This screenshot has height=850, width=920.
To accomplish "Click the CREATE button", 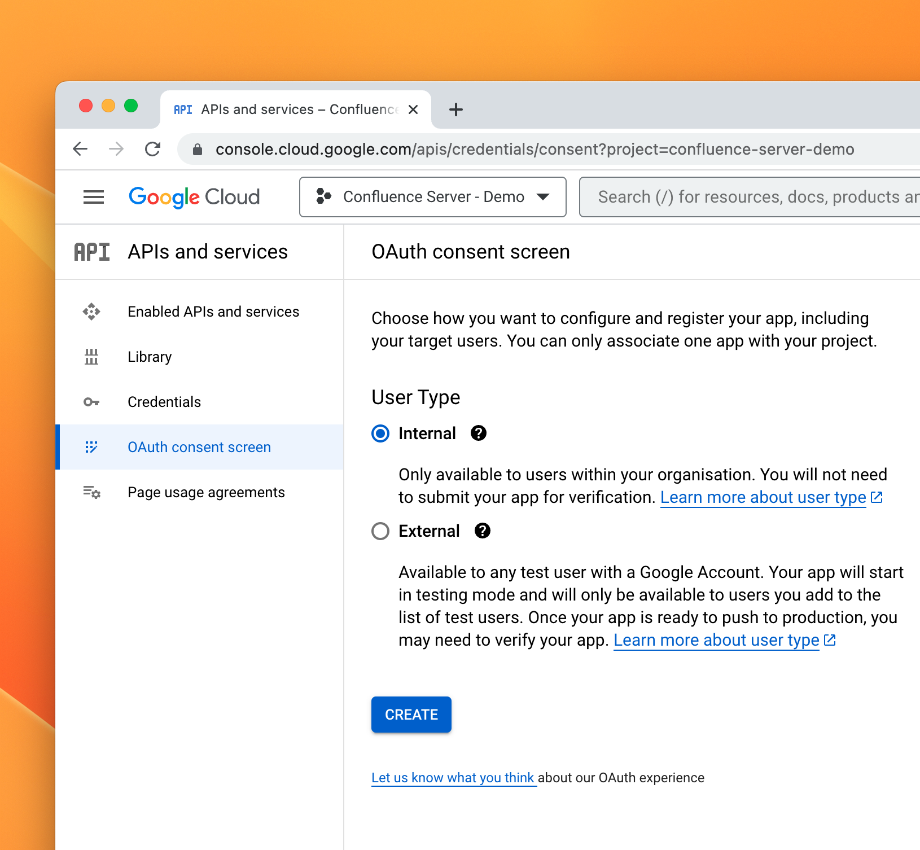I will click(x=411, y=715).
